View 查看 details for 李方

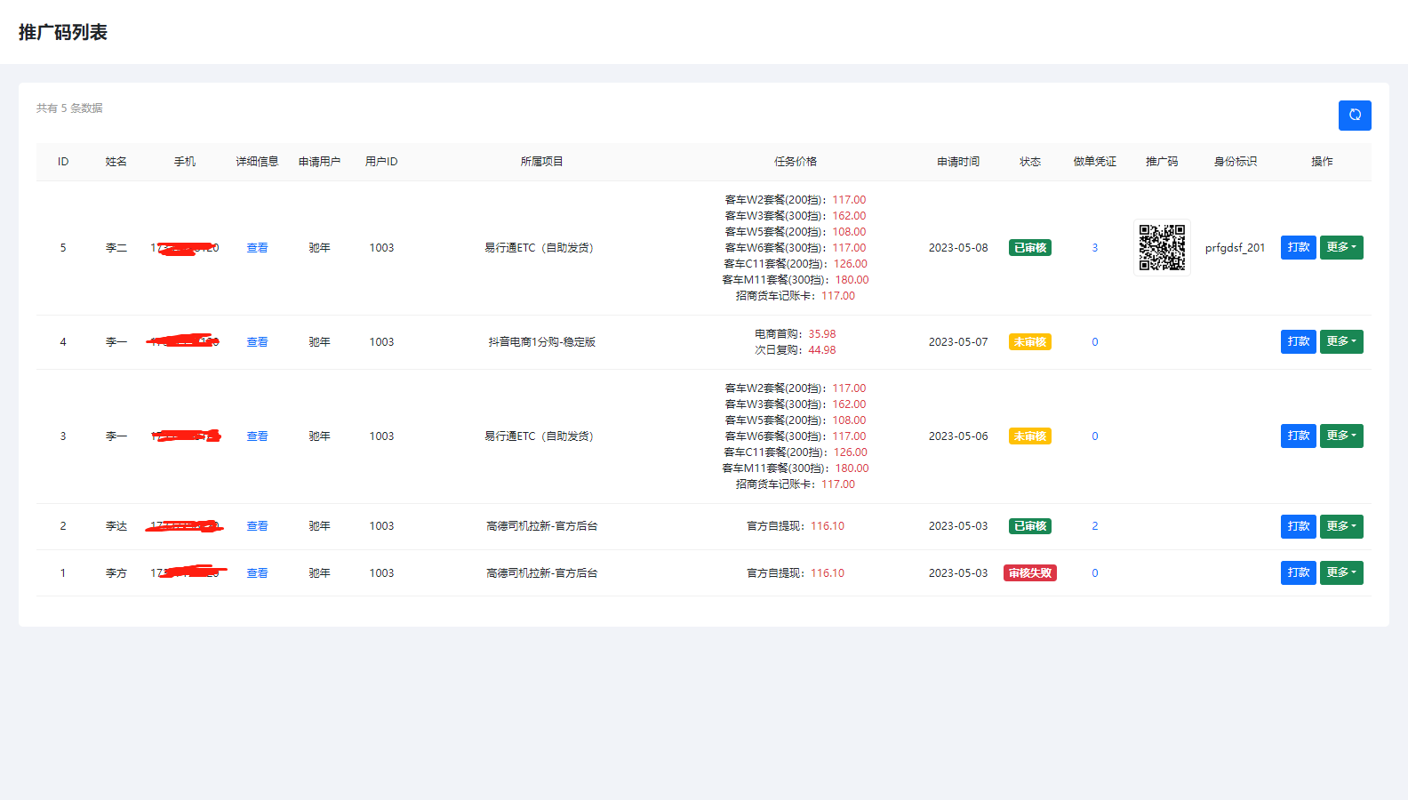[x=257, y=573]
